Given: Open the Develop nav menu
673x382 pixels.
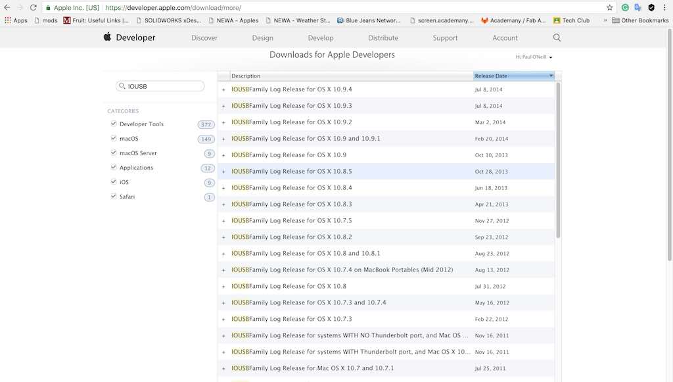Looking at the screenshot, I should (x=321, y=37).
